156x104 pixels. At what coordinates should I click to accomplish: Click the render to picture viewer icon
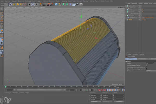[48, 4]
